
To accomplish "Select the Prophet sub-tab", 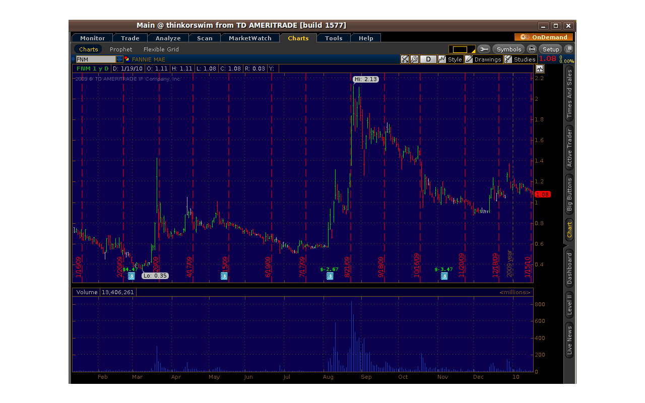I will 121,49.
